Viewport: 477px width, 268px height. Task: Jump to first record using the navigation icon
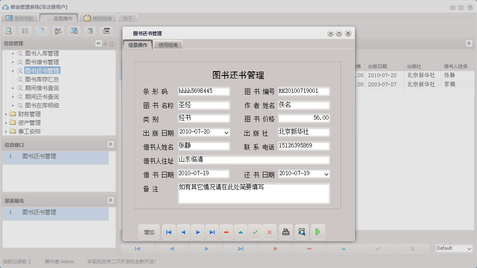coord(169,232)
